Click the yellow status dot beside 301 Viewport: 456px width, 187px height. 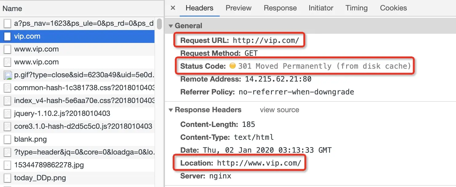coord(233,66)
